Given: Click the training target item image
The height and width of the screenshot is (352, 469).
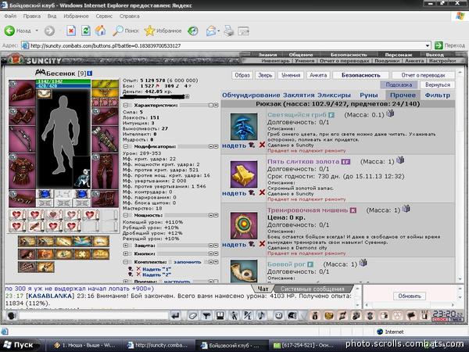Looking at the screenshot, I should tap(244, 225).
